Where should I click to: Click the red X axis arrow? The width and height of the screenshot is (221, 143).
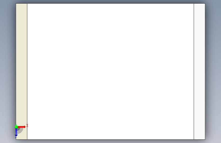coord(21,127)
